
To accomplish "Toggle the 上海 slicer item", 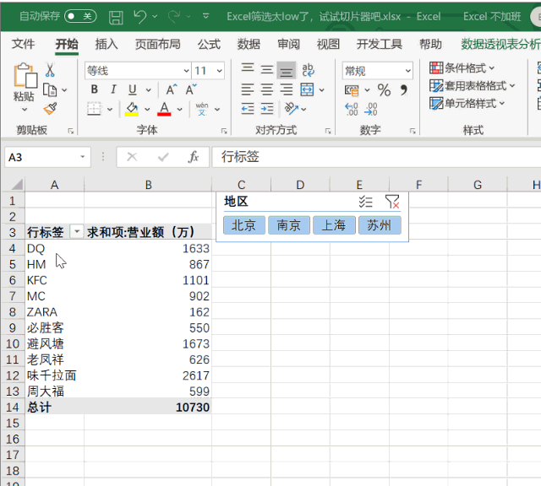I will tap(334, 225).
